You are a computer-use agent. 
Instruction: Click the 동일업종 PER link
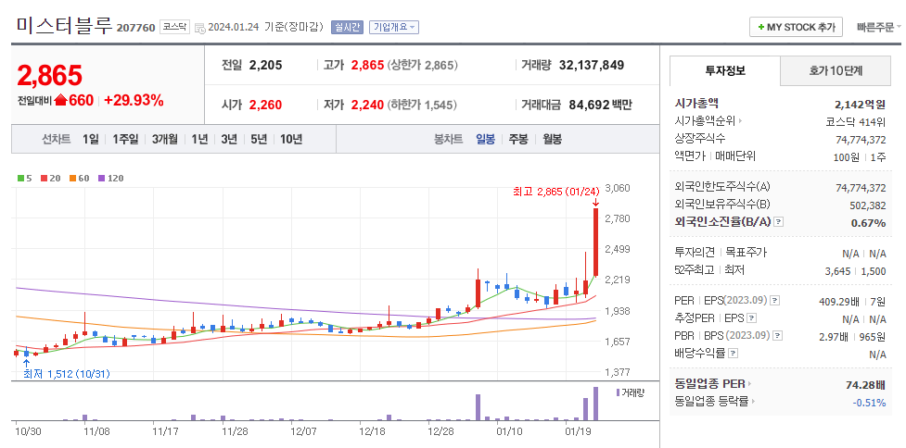click(x=709, y=384)
